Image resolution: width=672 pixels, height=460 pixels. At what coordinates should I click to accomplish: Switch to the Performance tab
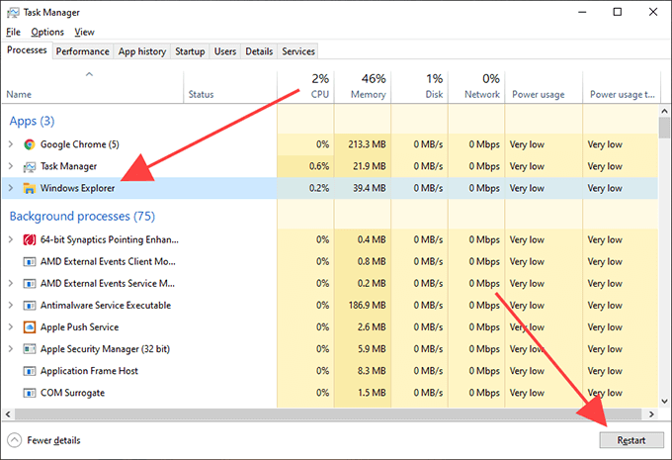82,51
